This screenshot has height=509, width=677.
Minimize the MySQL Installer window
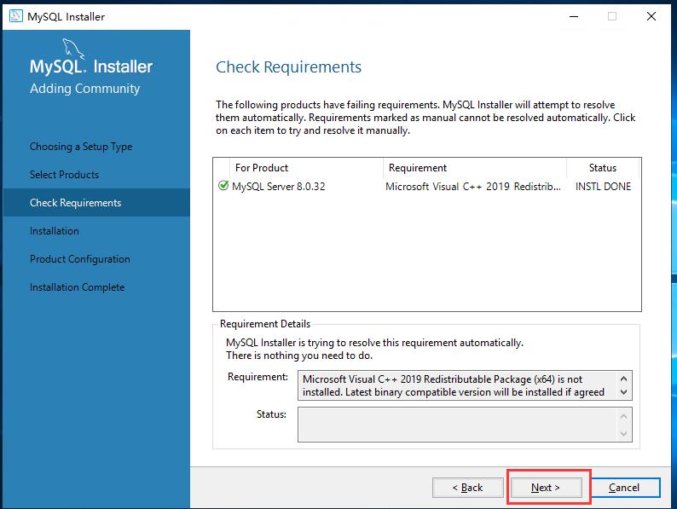click(x=574, y=16)
